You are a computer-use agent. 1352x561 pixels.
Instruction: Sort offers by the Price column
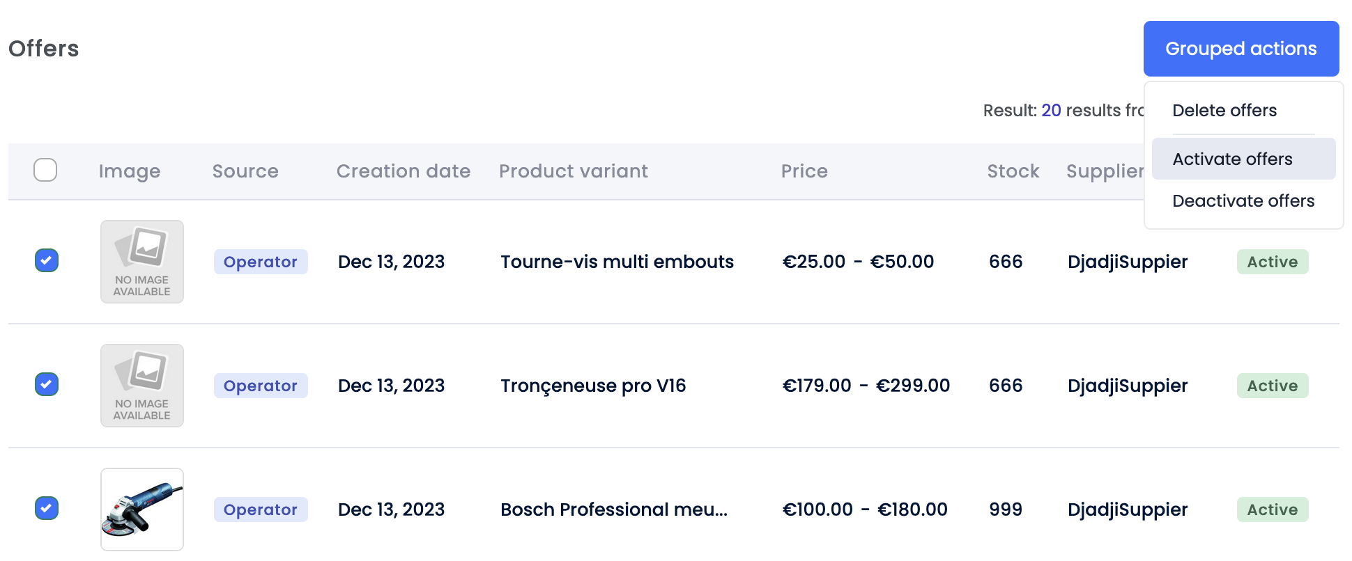tap(804, 171)
